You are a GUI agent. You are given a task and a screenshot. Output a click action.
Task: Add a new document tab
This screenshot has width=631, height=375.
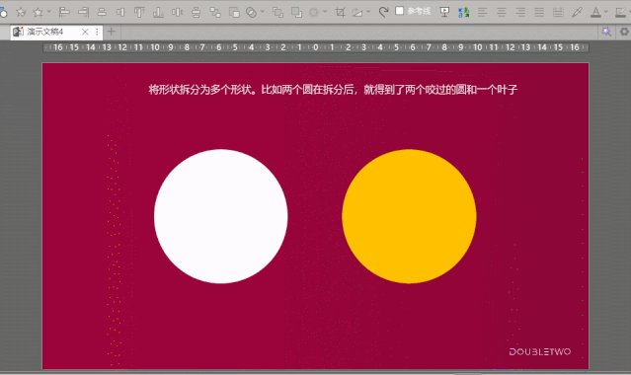tap(111, 32)
